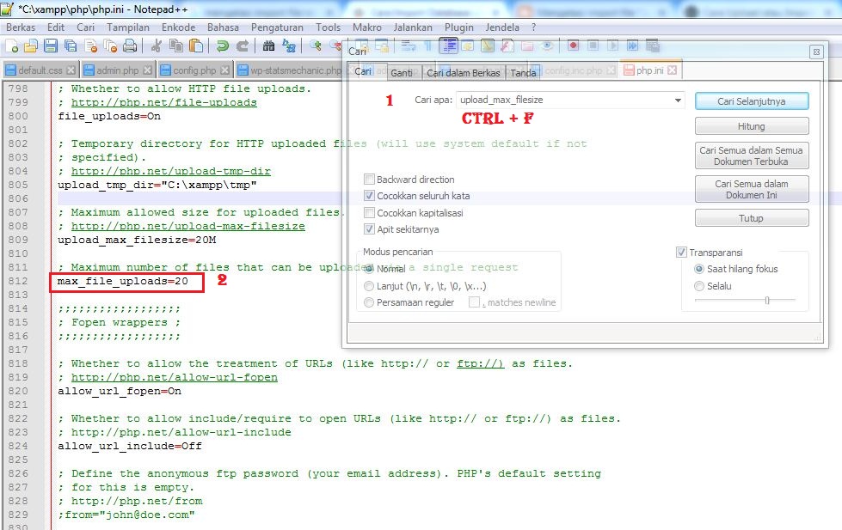Uncheck Cocokkan seluruh kata checkbox

pyautogui.click(x=369, y=196)
